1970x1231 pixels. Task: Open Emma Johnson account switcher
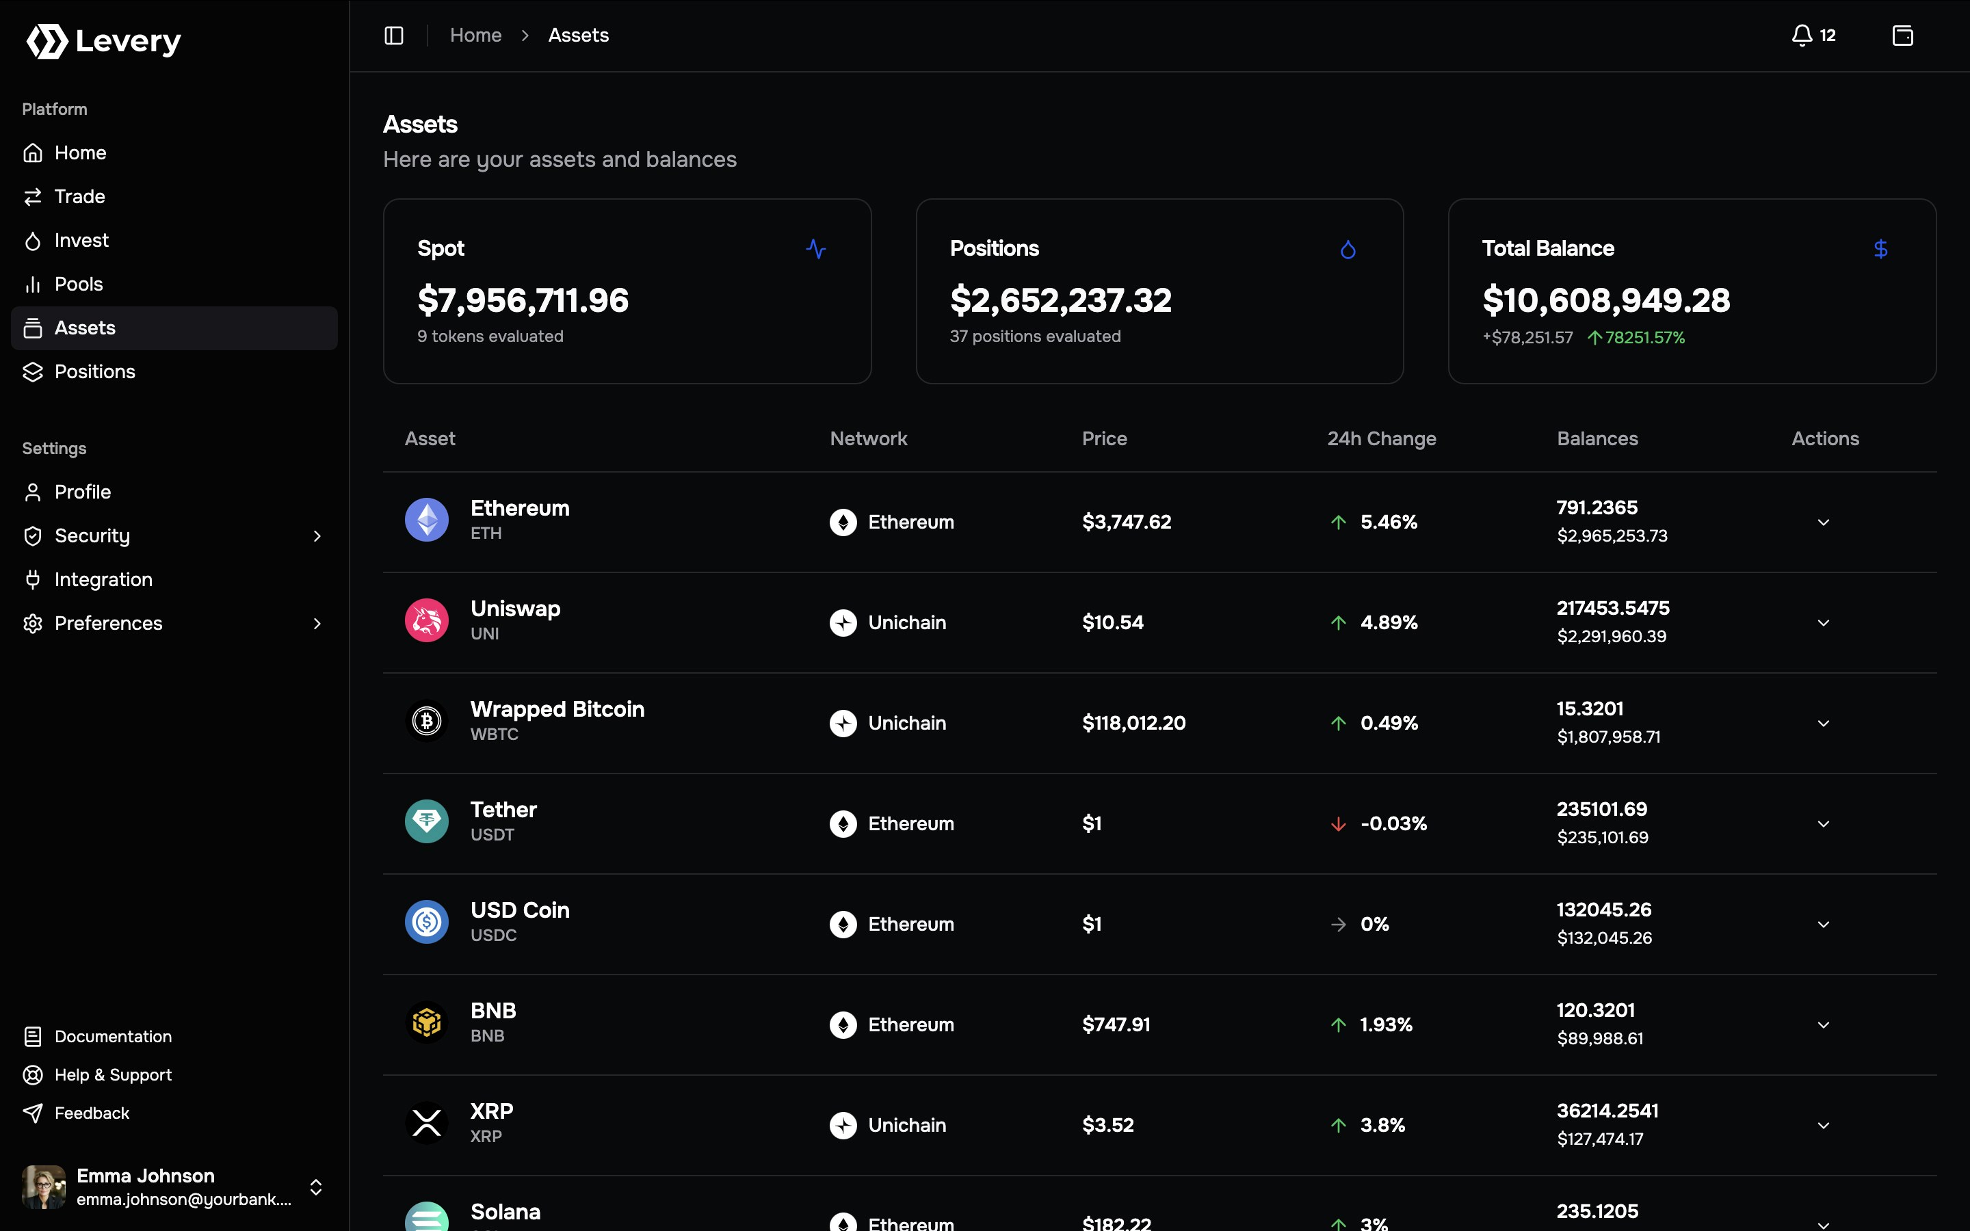(316, 1187)
